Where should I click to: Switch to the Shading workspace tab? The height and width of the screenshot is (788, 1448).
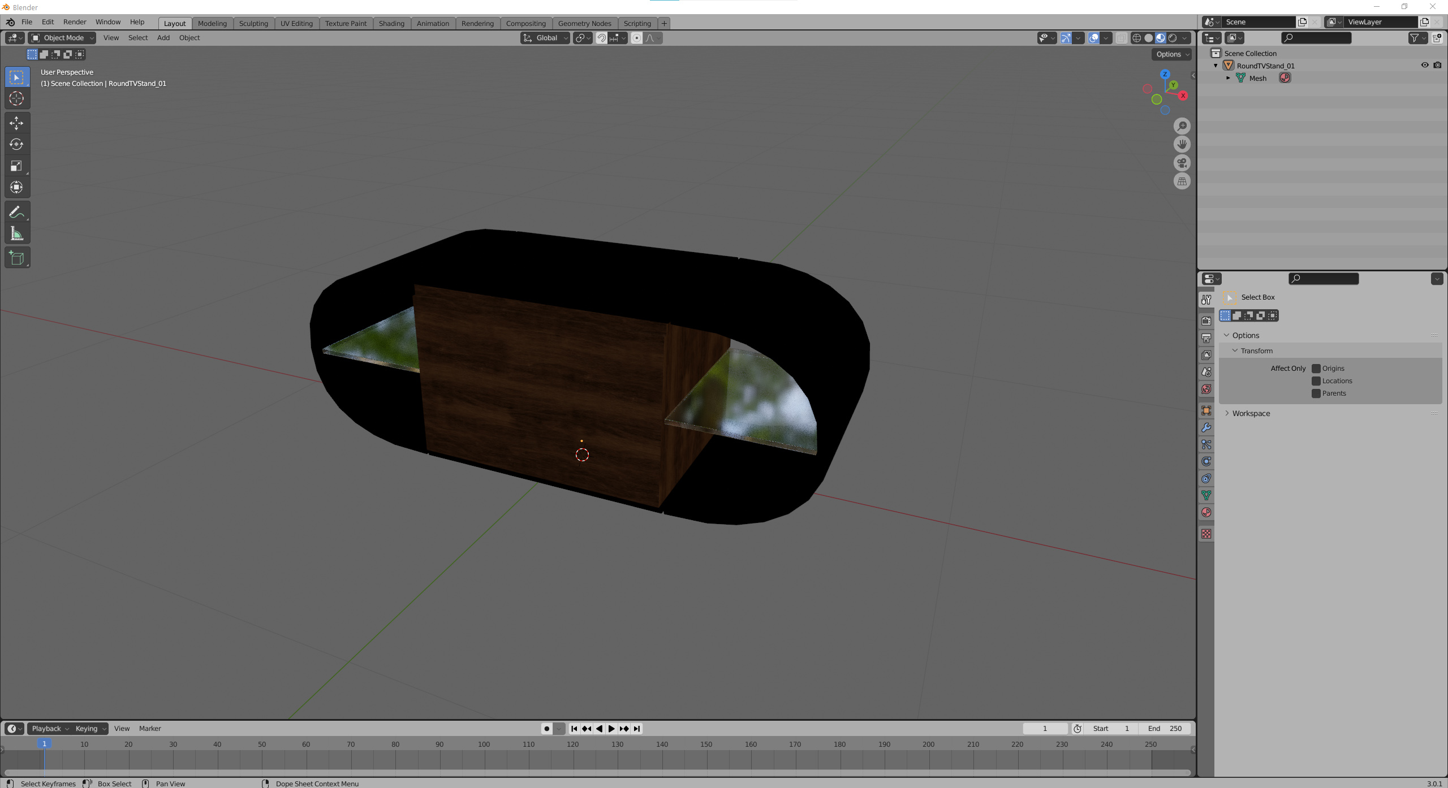[391, 23]
